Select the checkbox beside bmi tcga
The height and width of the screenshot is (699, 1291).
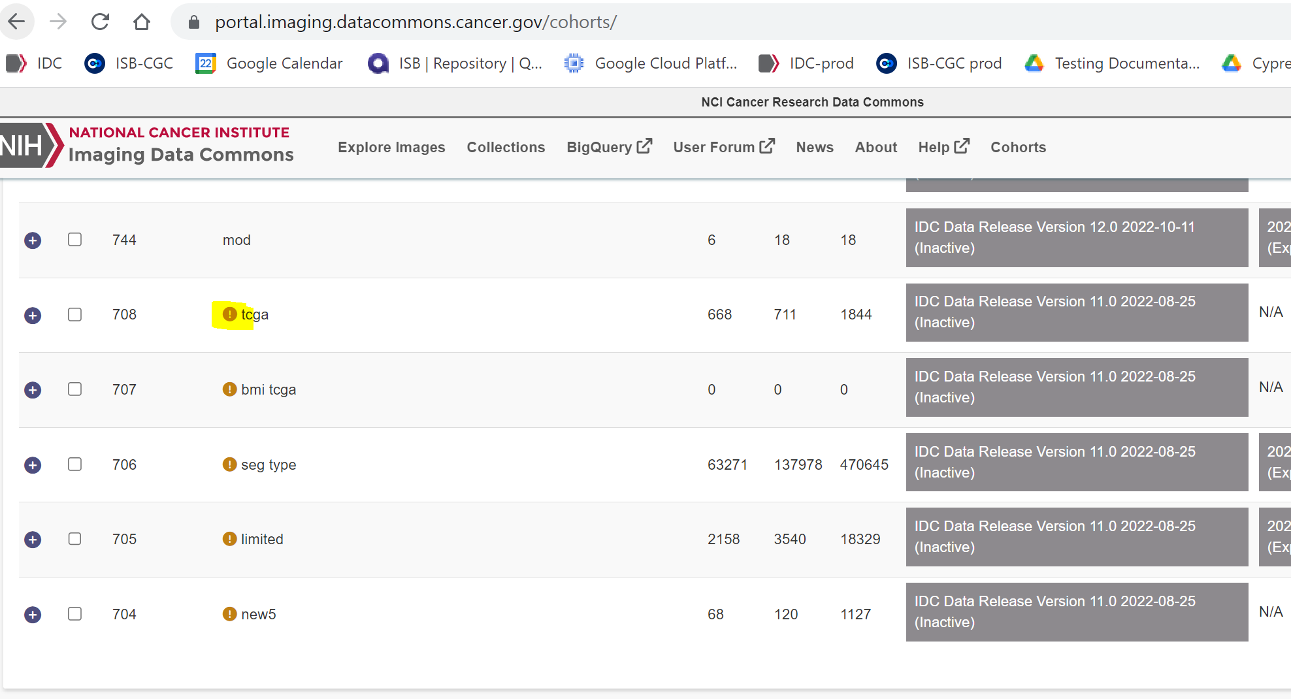click(x=74, y=389)
